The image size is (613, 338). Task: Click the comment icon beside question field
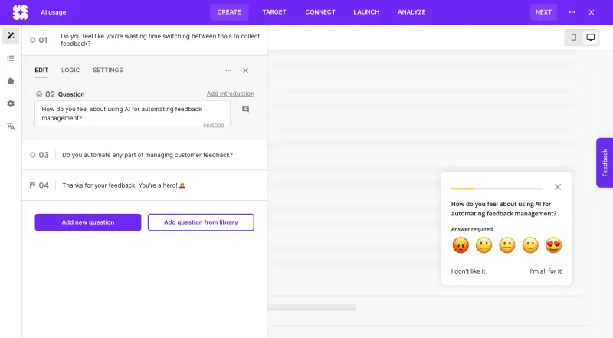[245, 109]
